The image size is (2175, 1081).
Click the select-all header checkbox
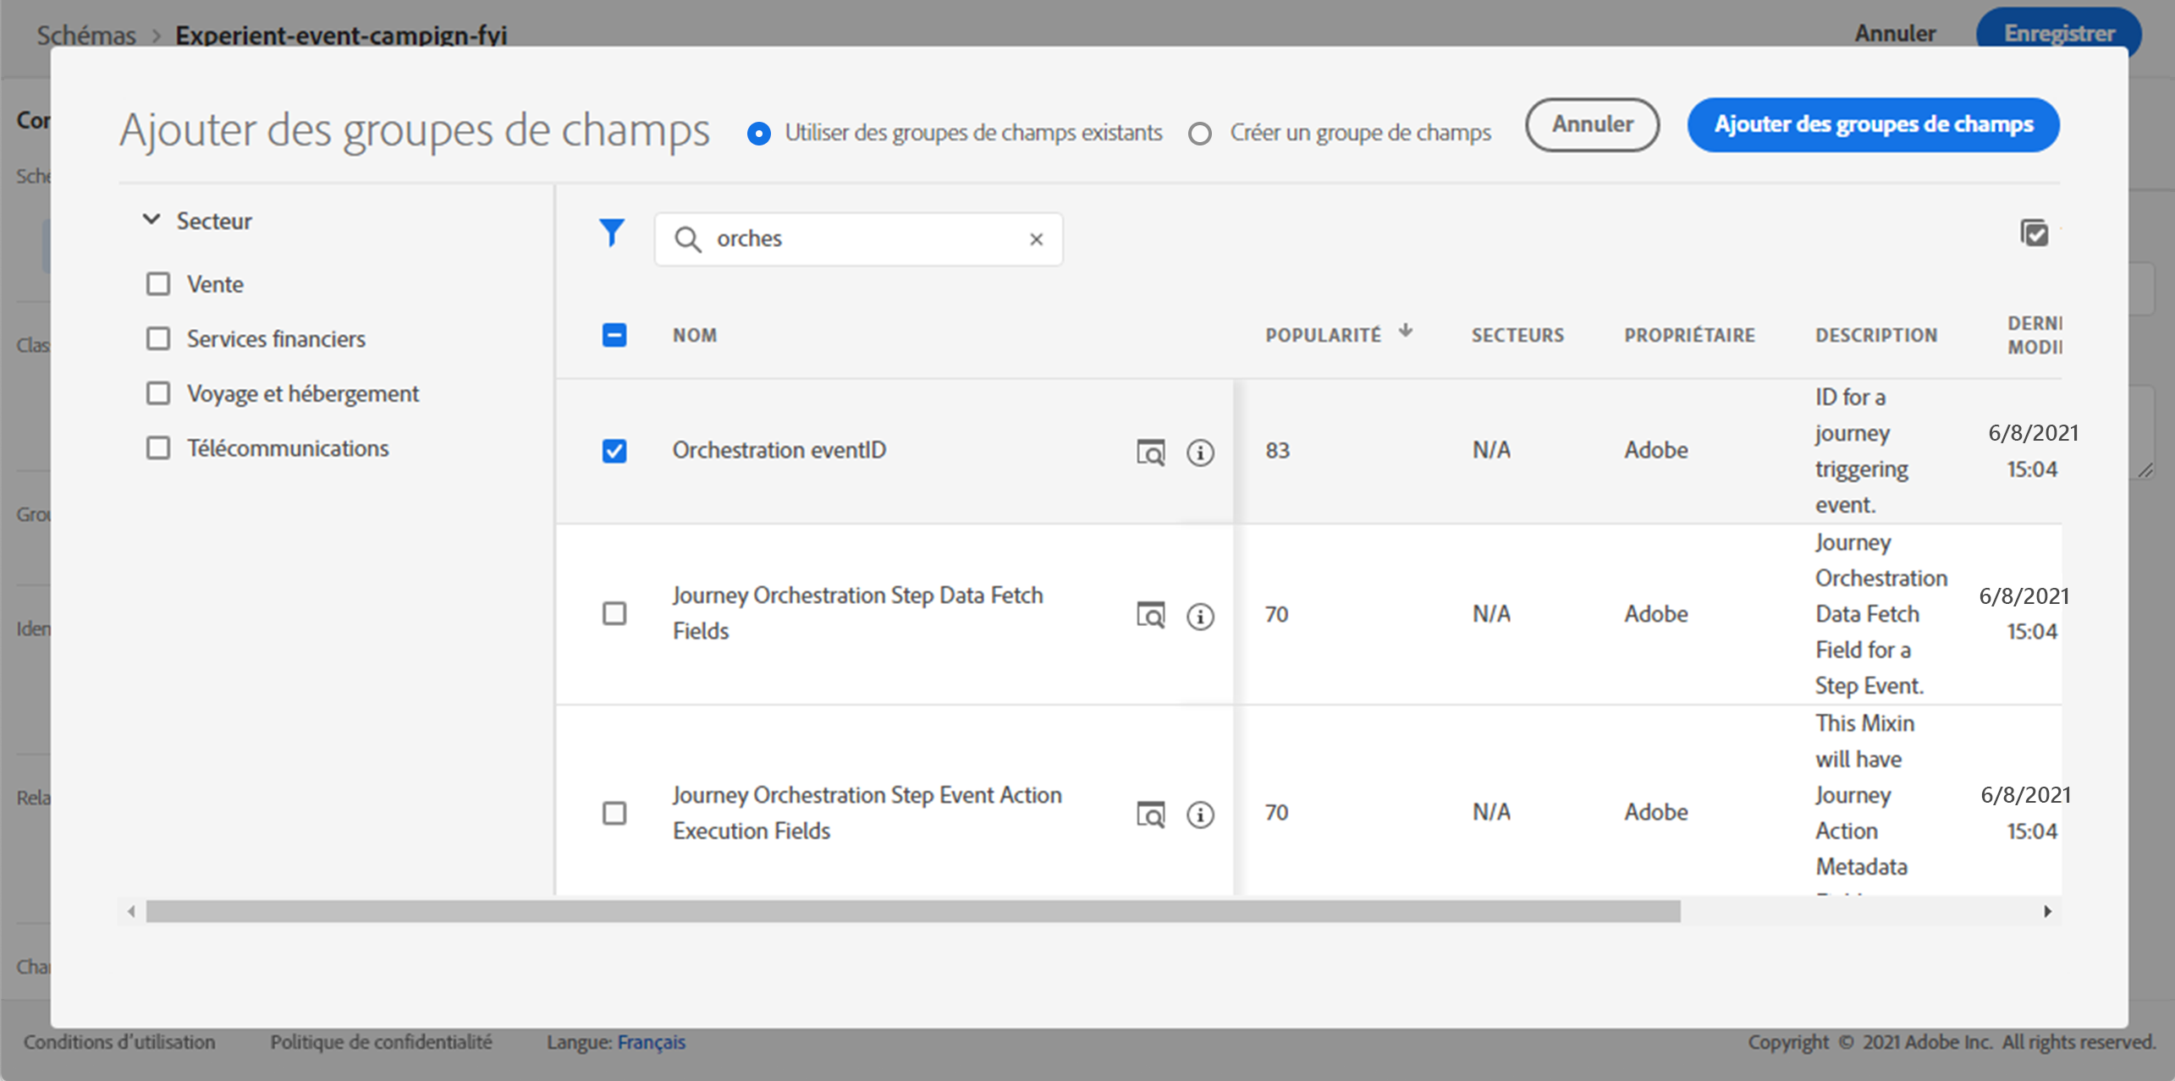[614, 335]
